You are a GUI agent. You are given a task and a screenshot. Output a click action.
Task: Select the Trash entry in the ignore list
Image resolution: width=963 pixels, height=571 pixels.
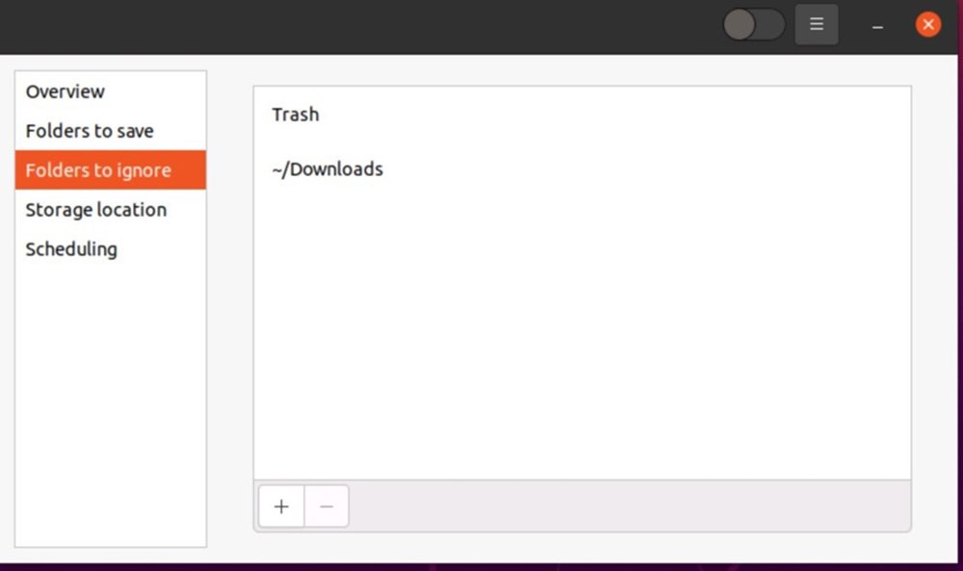pyautogui.click(x=295, y=115)
